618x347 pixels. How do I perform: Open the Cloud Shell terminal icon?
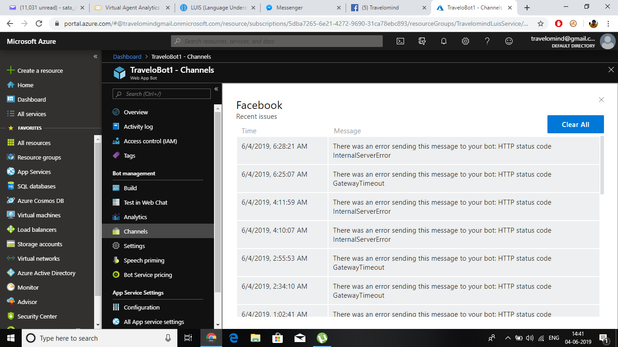400,41
